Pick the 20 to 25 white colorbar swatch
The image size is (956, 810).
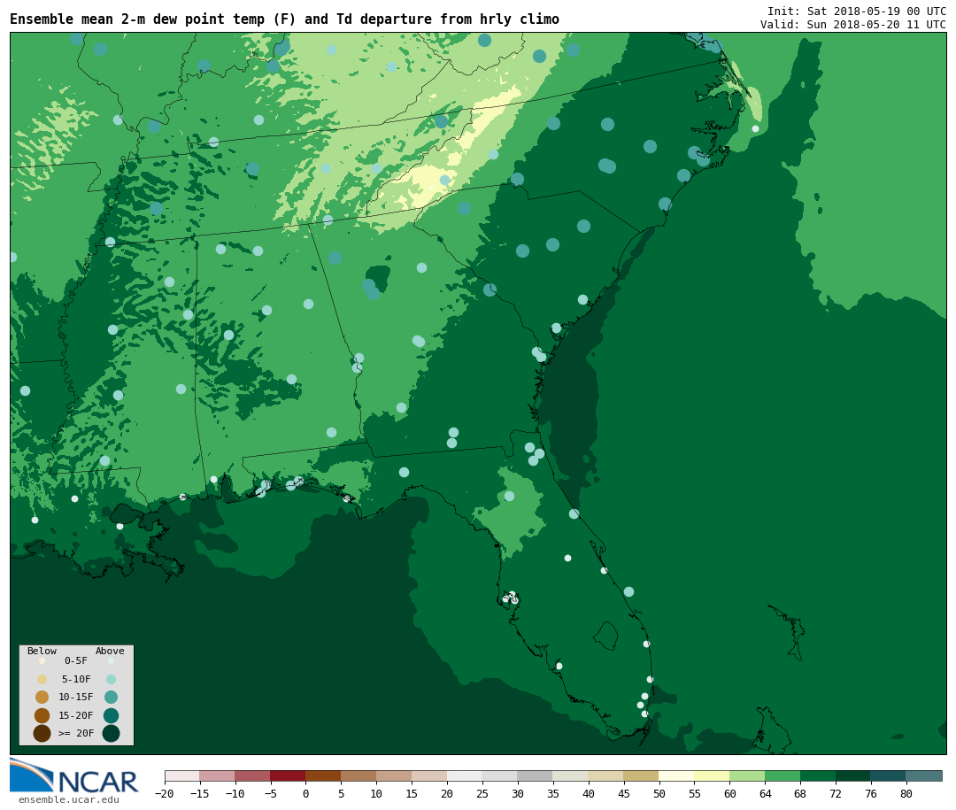coord(466,775)
